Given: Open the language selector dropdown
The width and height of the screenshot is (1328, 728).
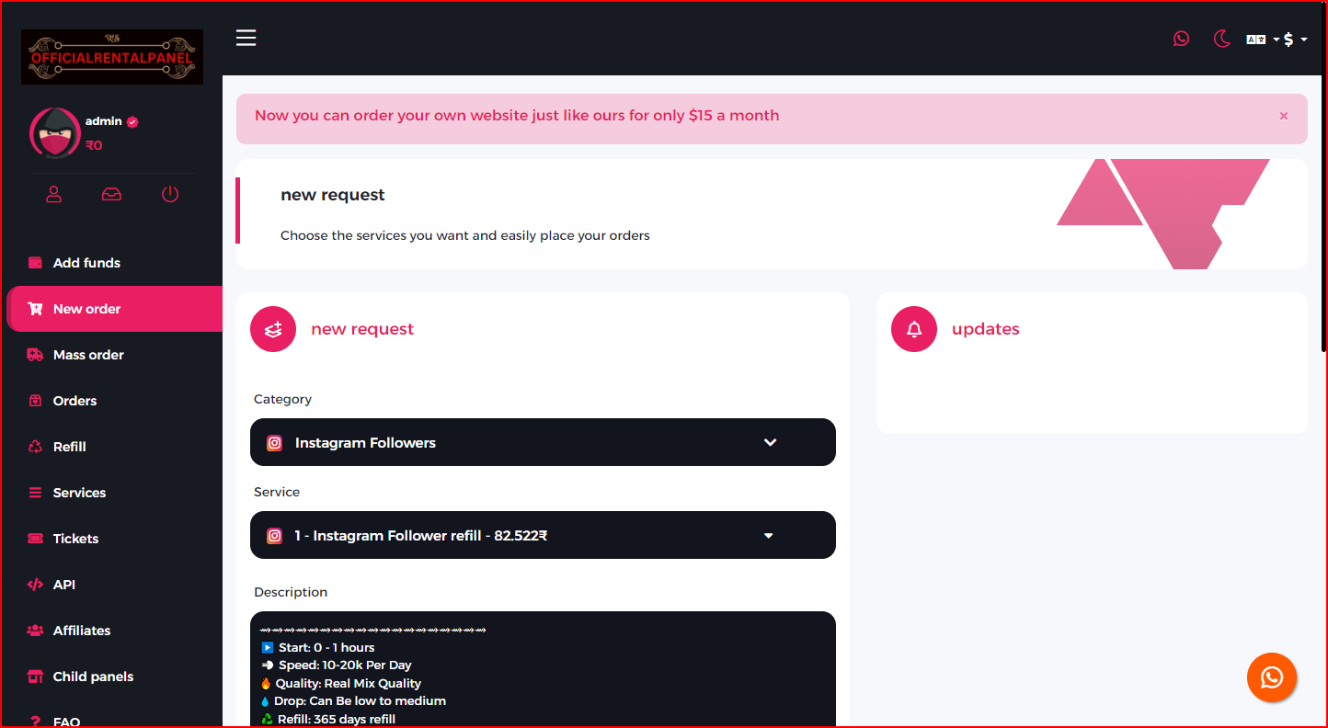Looking at the screenshot, I should pos(1262,40).
